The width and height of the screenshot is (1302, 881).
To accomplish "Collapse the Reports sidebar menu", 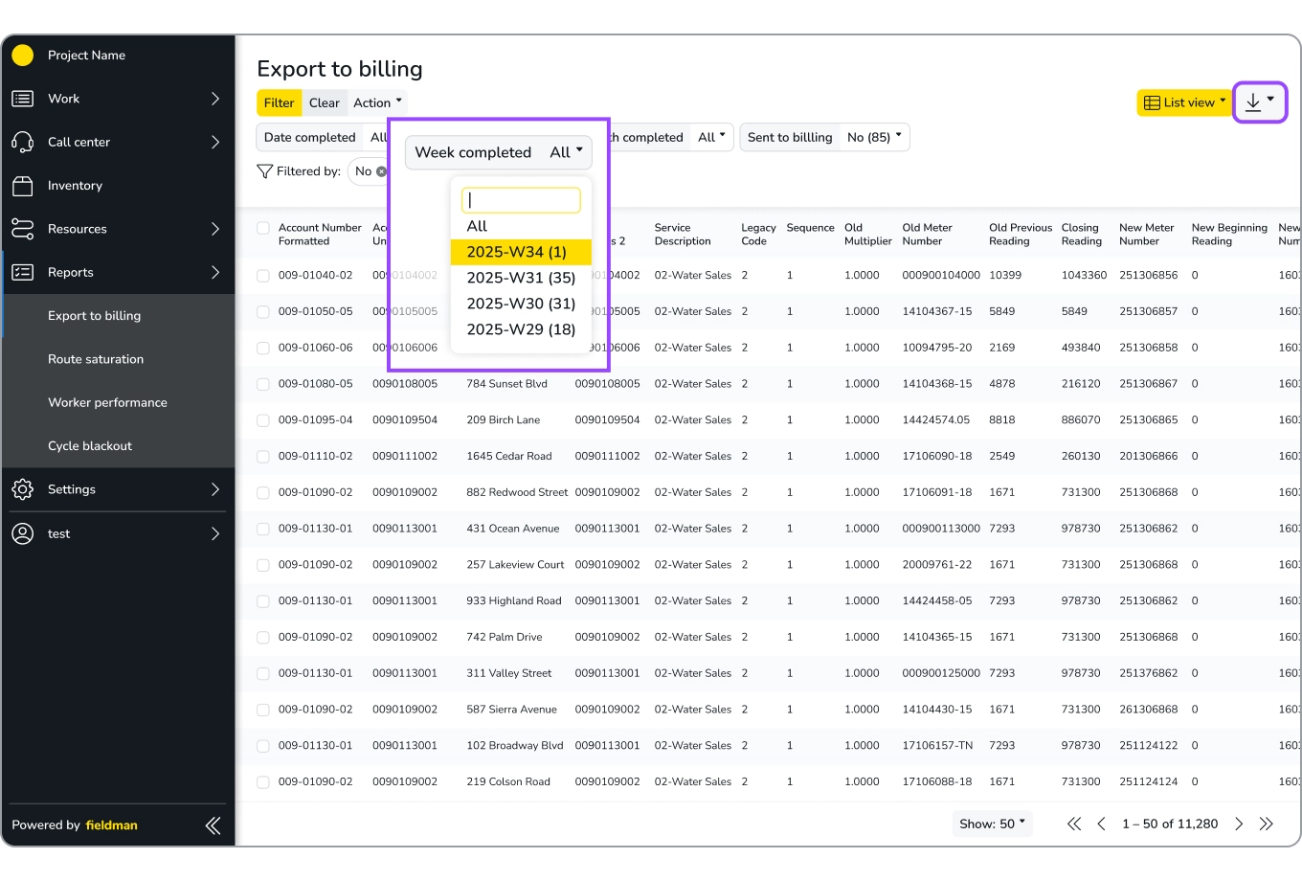I will (x=215, y=272).
